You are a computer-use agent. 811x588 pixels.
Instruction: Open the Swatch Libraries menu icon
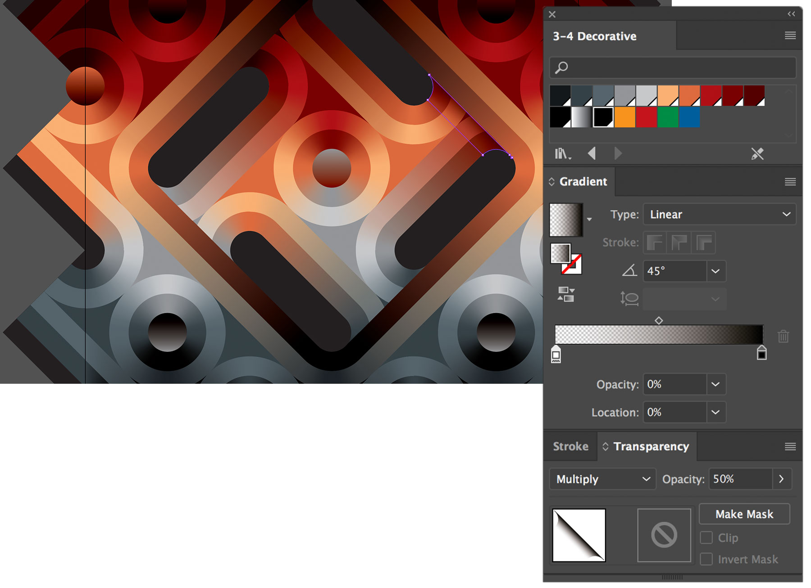562,153
